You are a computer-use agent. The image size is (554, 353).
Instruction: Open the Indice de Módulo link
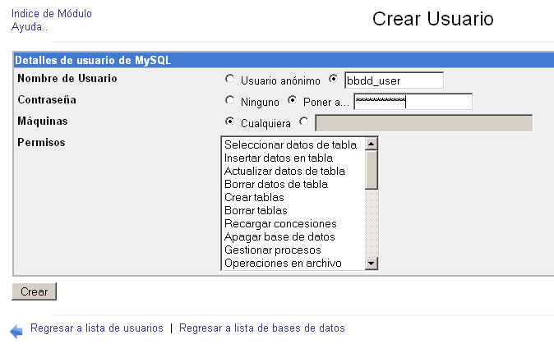52,14
